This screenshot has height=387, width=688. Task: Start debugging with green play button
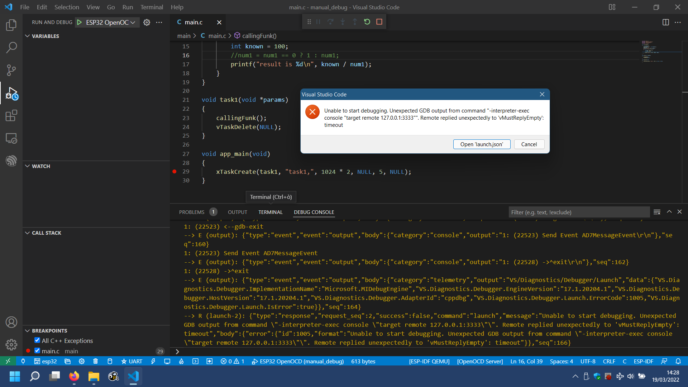(80, 22)
